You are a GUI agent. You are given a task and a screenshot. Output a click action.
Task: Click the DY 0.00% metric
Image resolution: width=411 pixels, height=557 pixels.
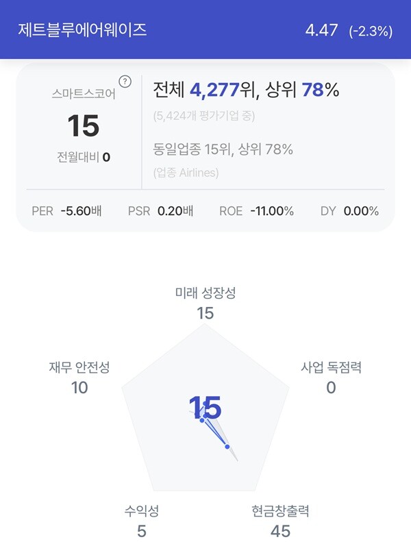click(x=349, y=211)
